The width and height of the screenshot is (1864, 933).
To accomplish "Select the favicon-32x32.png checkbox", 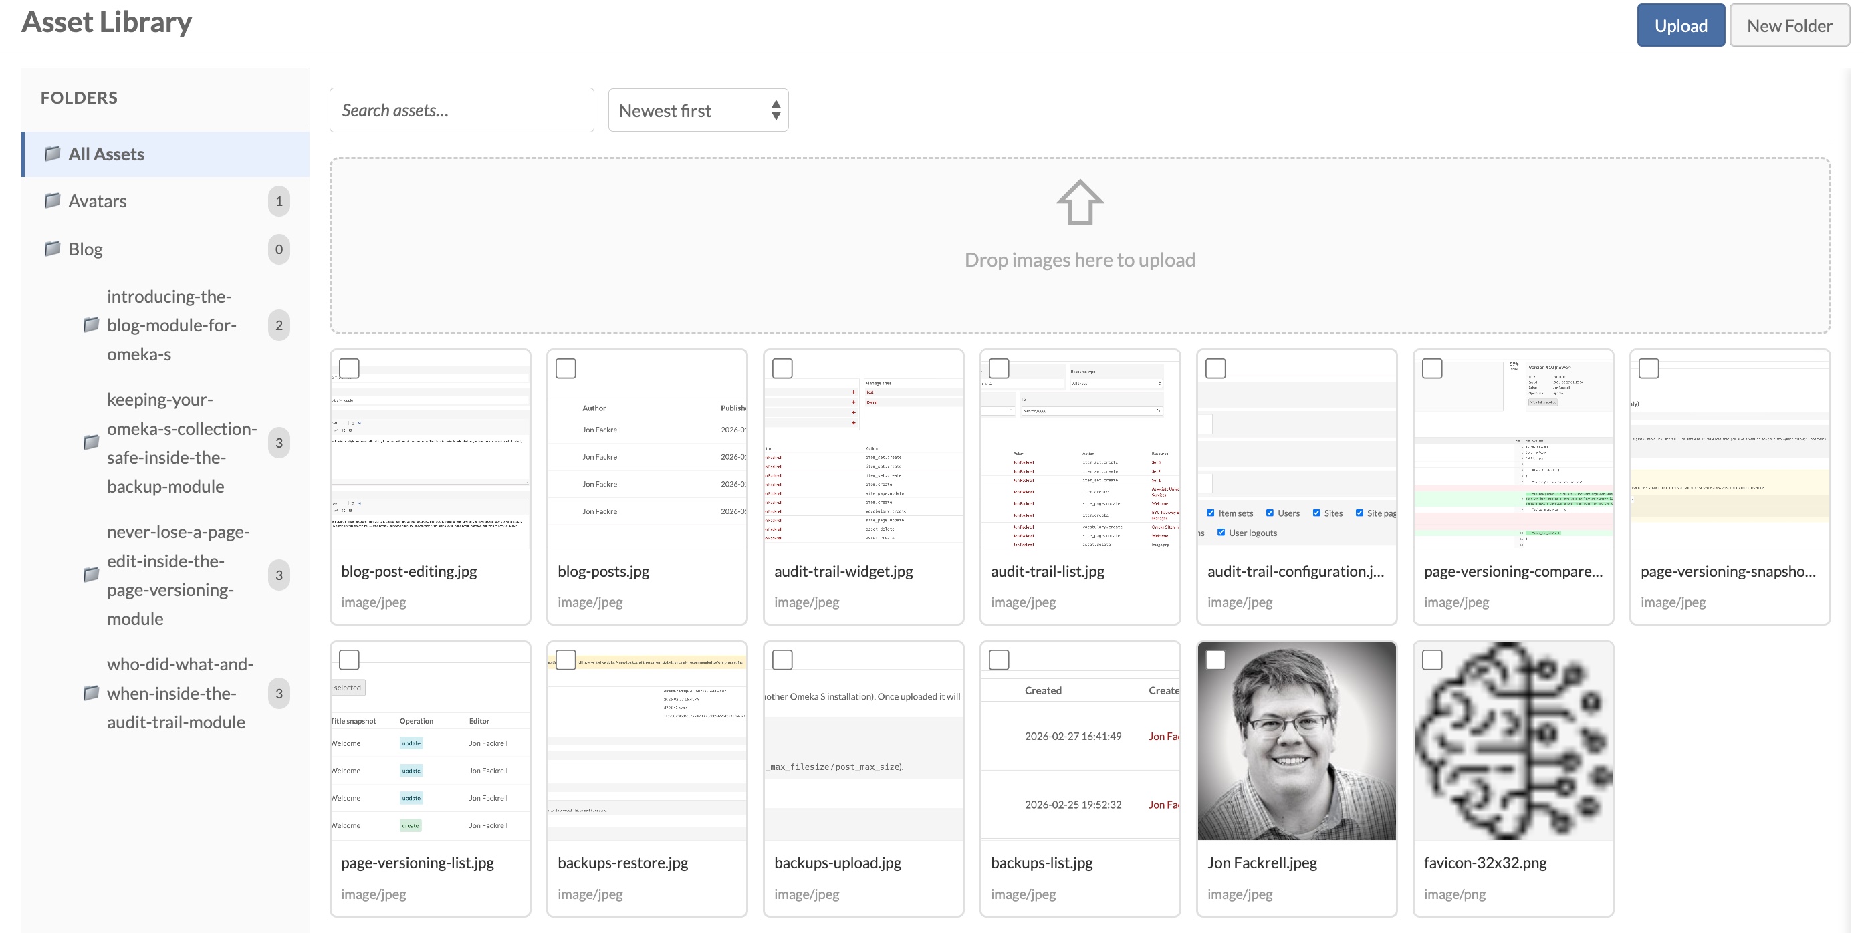I will (x=1432, y=660).
